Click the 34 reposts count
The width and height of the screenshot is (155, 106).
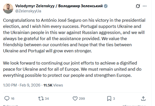(47, 98)
